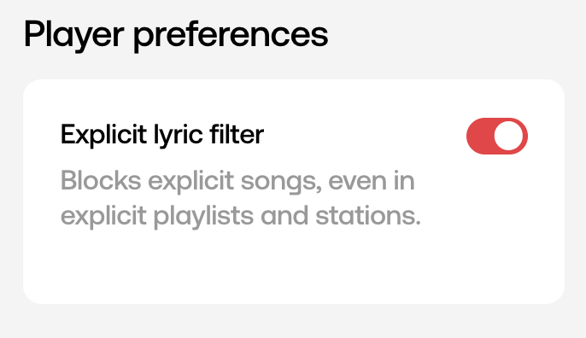586x338 pixels.
Task: Click the word "playlists" in the gray description
Action: click(203, 217)
